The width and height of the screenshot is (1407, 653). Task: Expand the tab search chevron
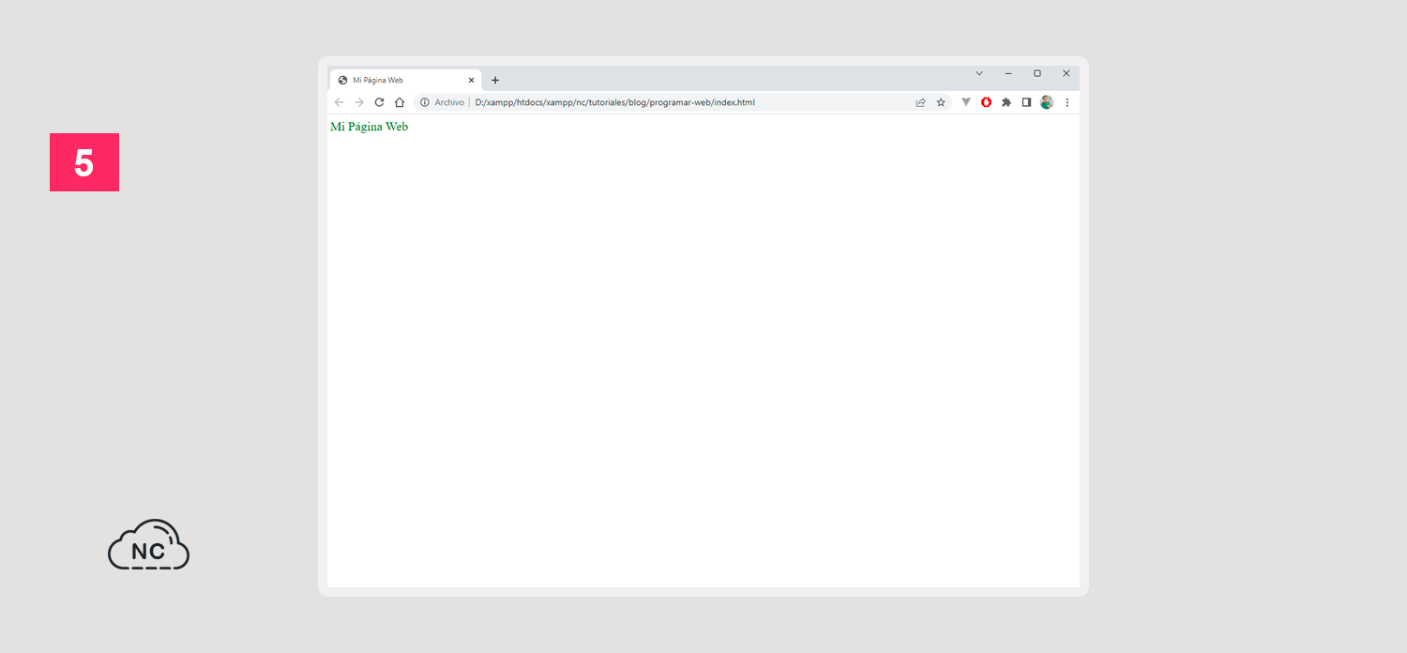979,73
